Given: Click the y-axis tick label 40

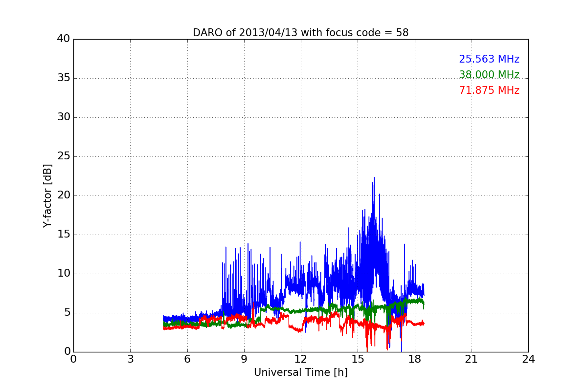Looking at the screenshot, I should pos(64,39).
